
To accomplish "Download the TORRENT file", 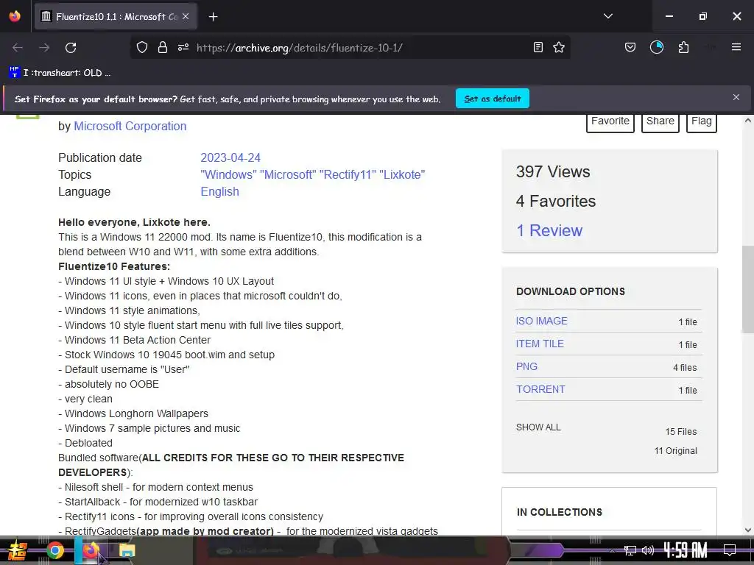I will point(540,389).
